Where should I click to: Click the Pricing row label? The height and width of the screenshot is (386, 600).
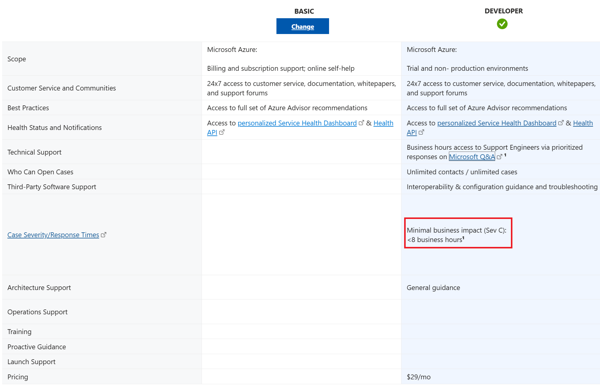[x=18, y=377]
